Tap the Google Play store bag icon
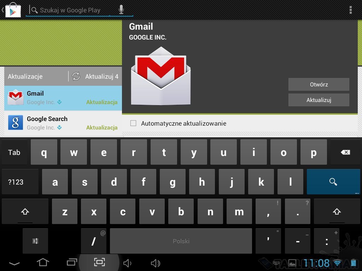 (x=13, y=10)
